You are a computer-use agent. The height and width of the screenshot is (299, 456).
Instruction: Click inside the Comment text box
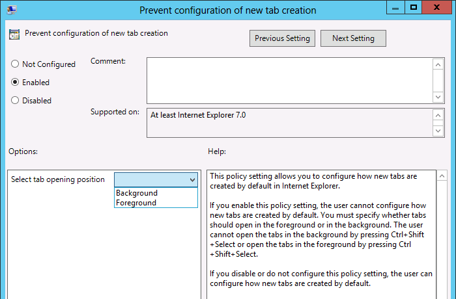[289, 80]
